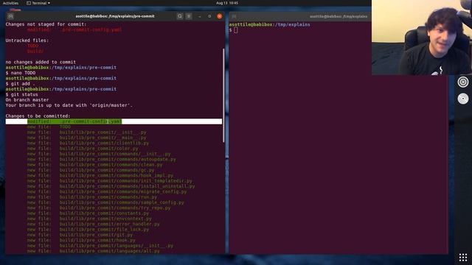Close the pre-commit terminal window
Screen dimensions: 472x265
tap(220, 16)
